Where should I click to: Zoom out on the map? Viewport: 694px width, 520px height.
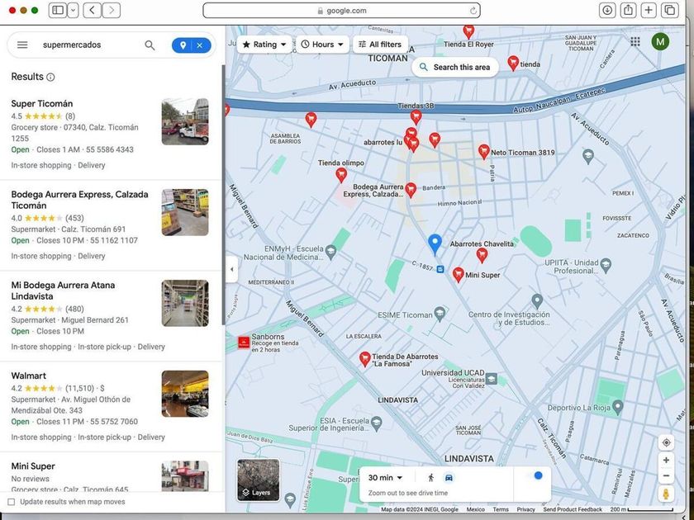[666, 475]
